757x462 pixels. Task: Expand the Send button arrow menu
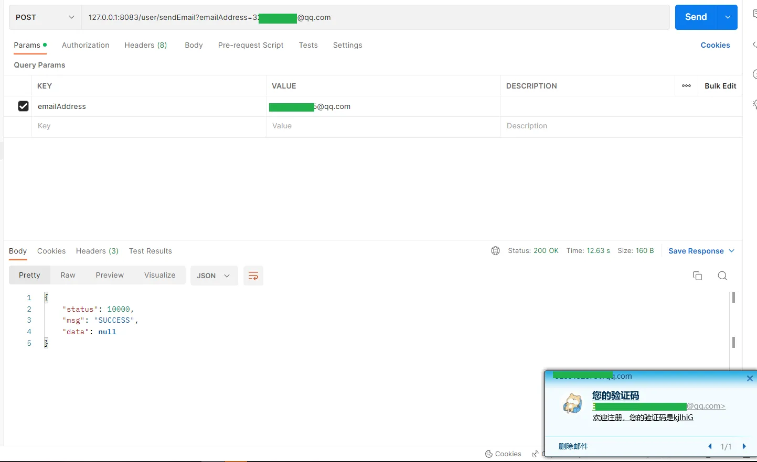pos(728,17)
